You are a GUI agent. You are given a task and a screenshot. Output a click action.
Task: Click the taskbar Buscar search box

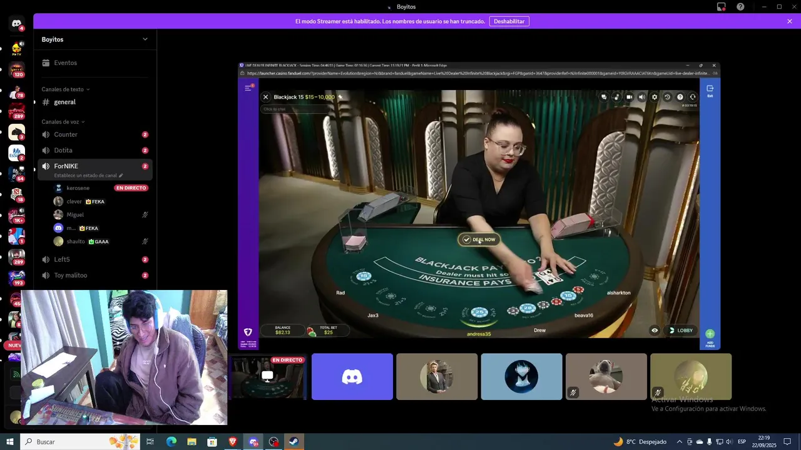tap(81, 442)
